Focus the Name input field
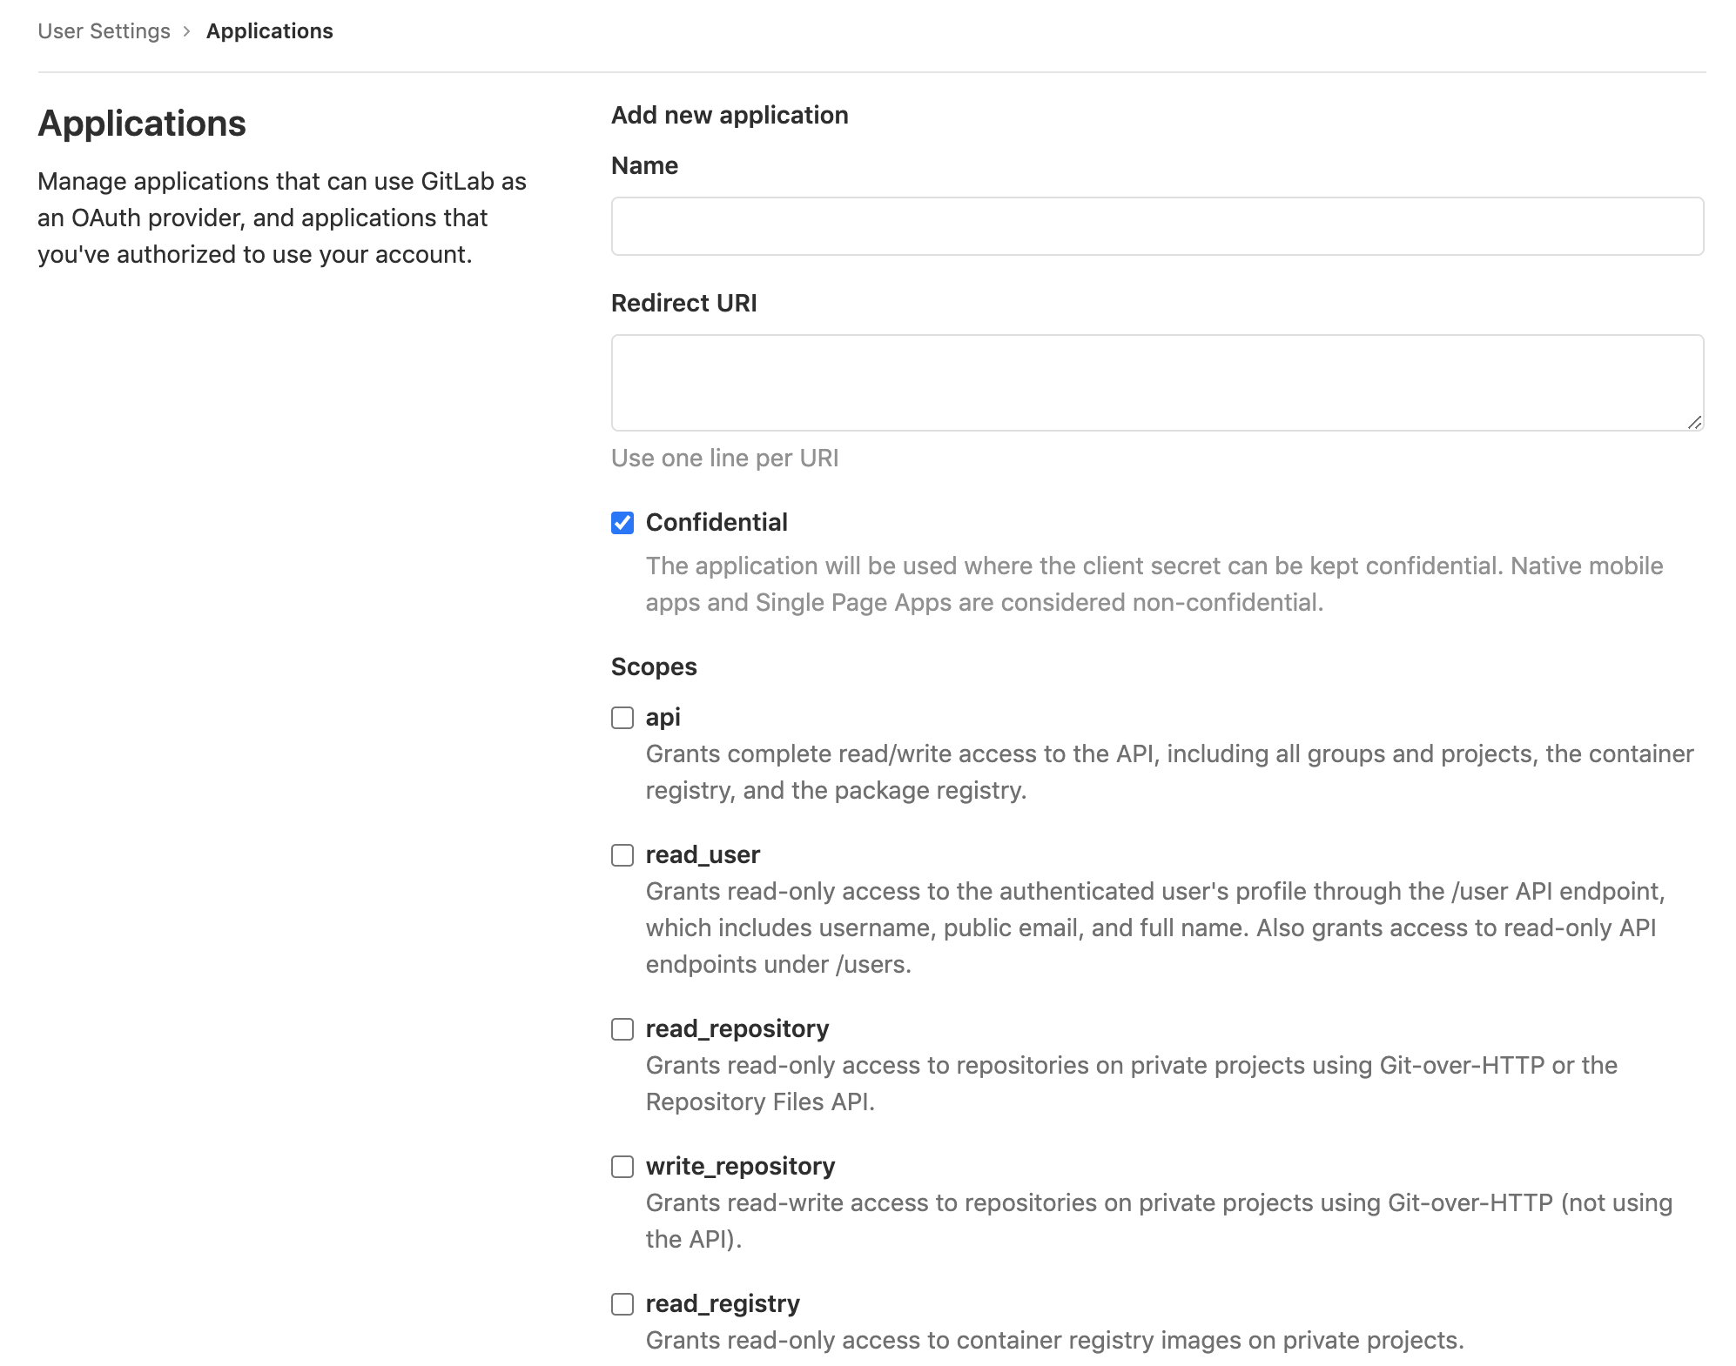The image size is (1736, 1366). [x=1156, y=226]
